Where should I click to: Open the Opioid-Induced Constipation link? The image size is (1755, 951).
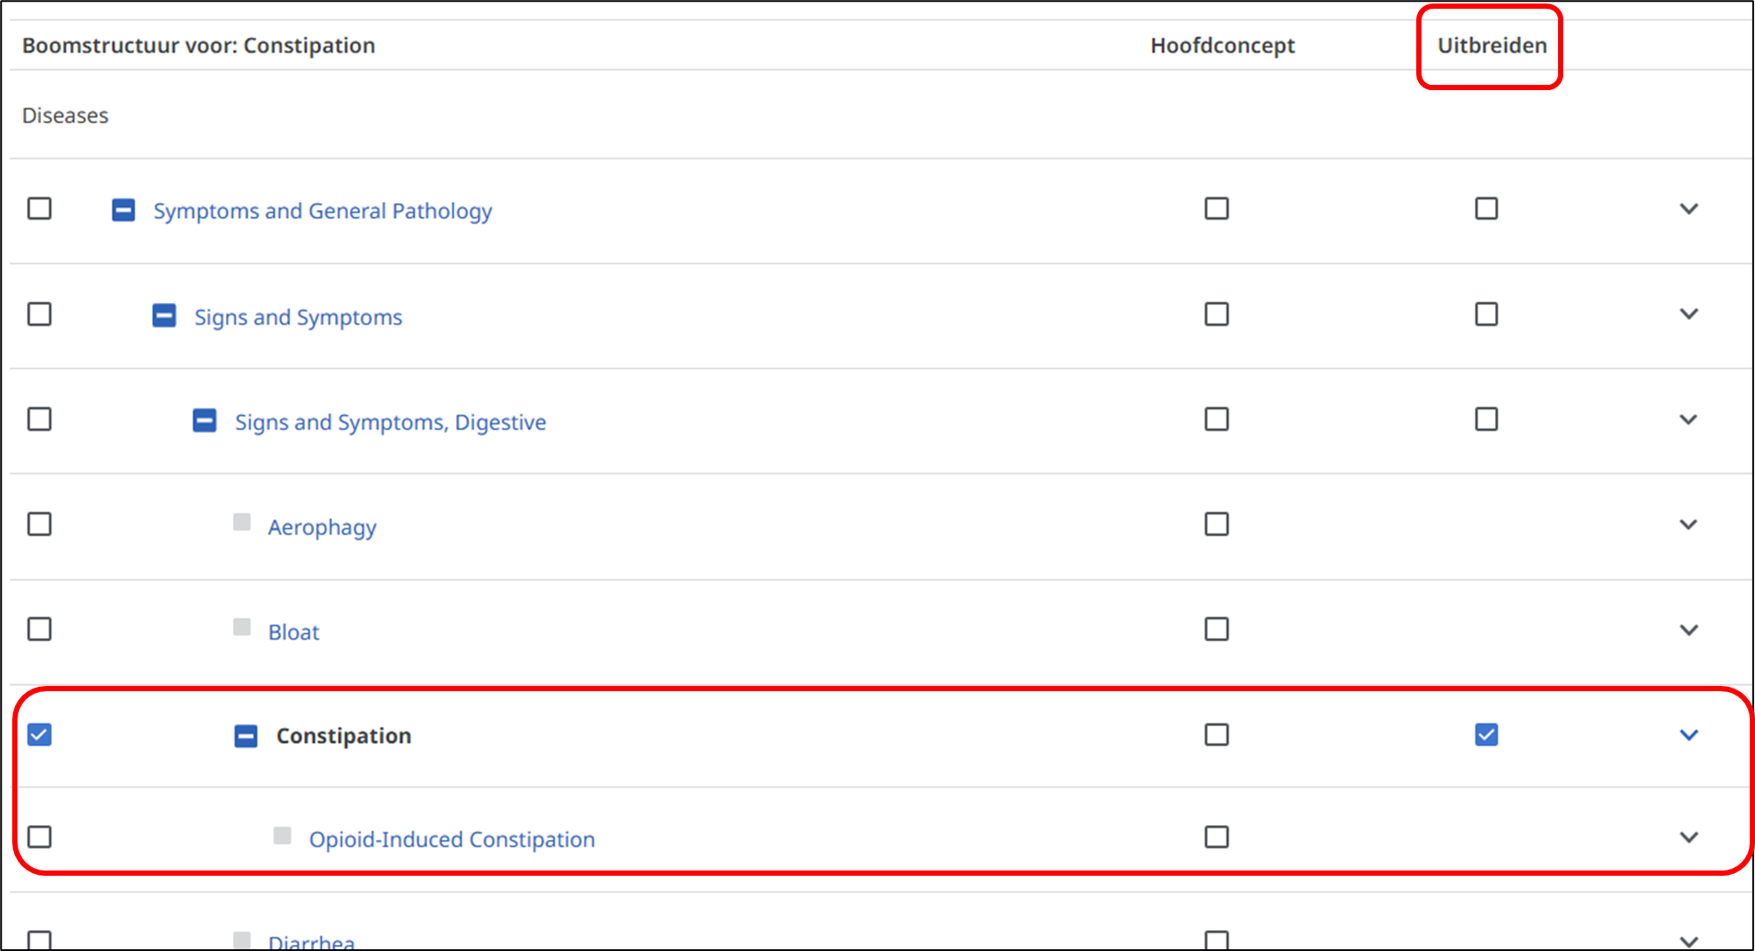pos(452,839)
